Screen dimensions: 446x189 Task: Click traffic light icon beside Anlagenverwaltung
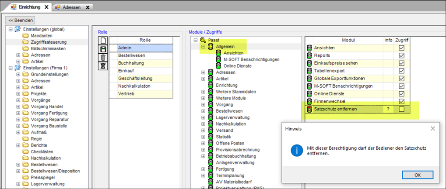point(211,163)
